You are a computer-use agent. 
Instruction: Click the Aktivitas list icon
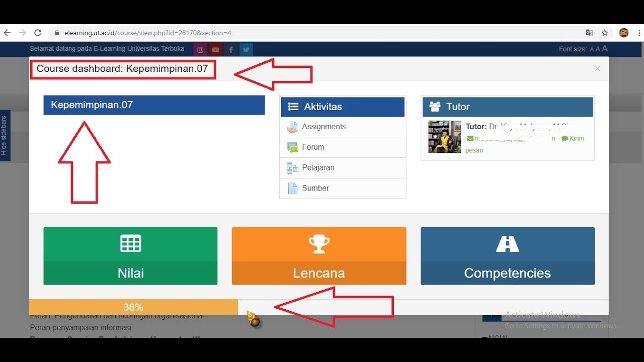(293, 107)
